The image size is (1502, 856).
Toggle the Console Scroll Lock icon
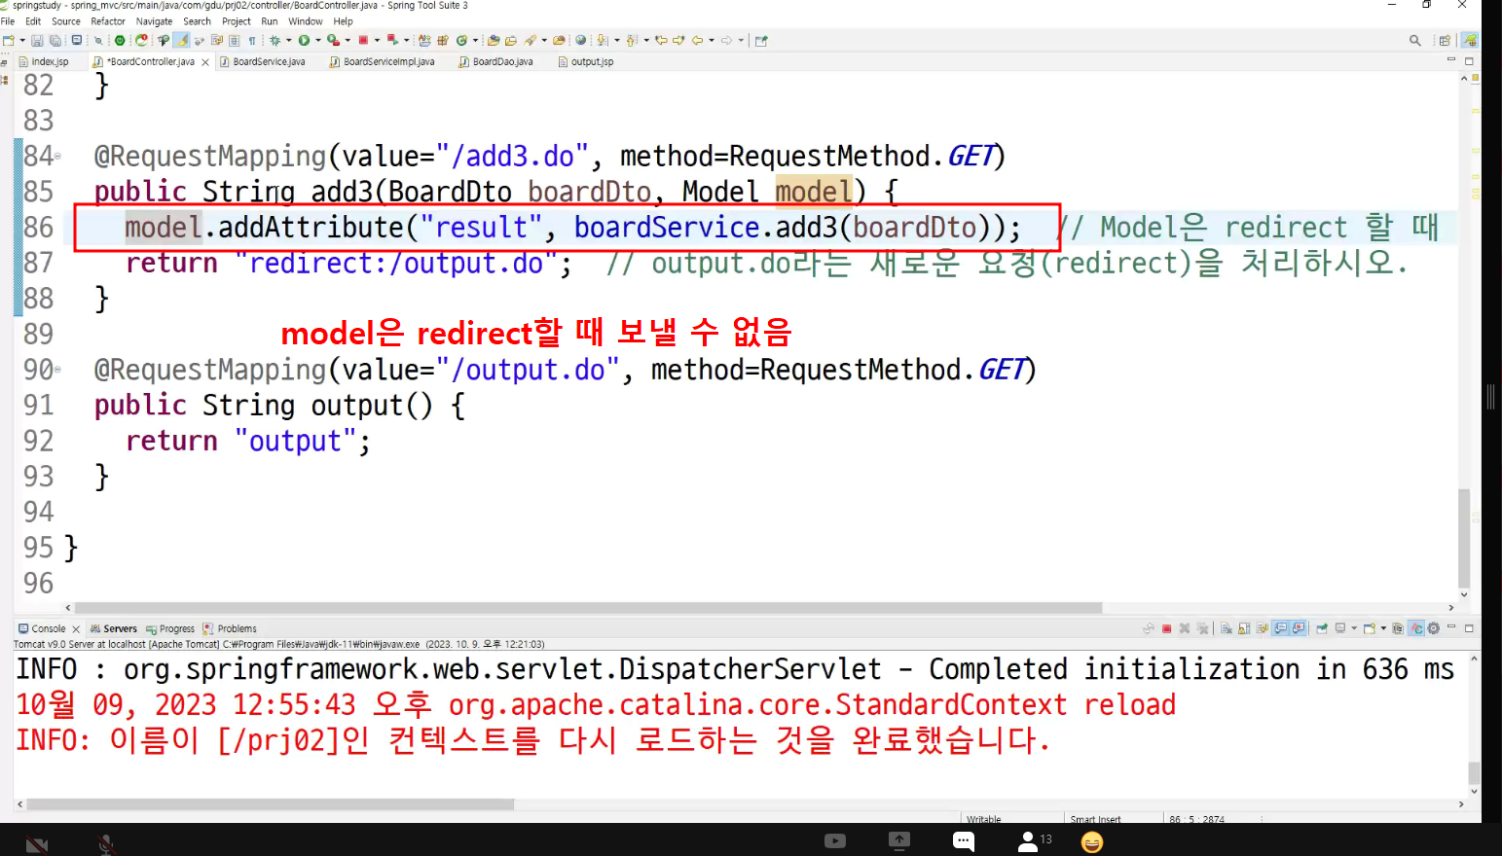[x=1244, y=628]
